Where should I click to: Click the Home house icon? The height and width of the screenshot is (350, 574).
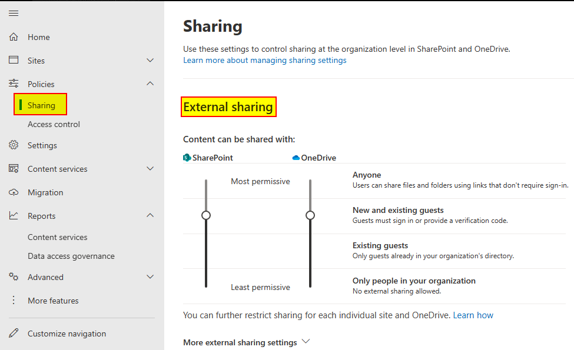(x=14, y=37)
